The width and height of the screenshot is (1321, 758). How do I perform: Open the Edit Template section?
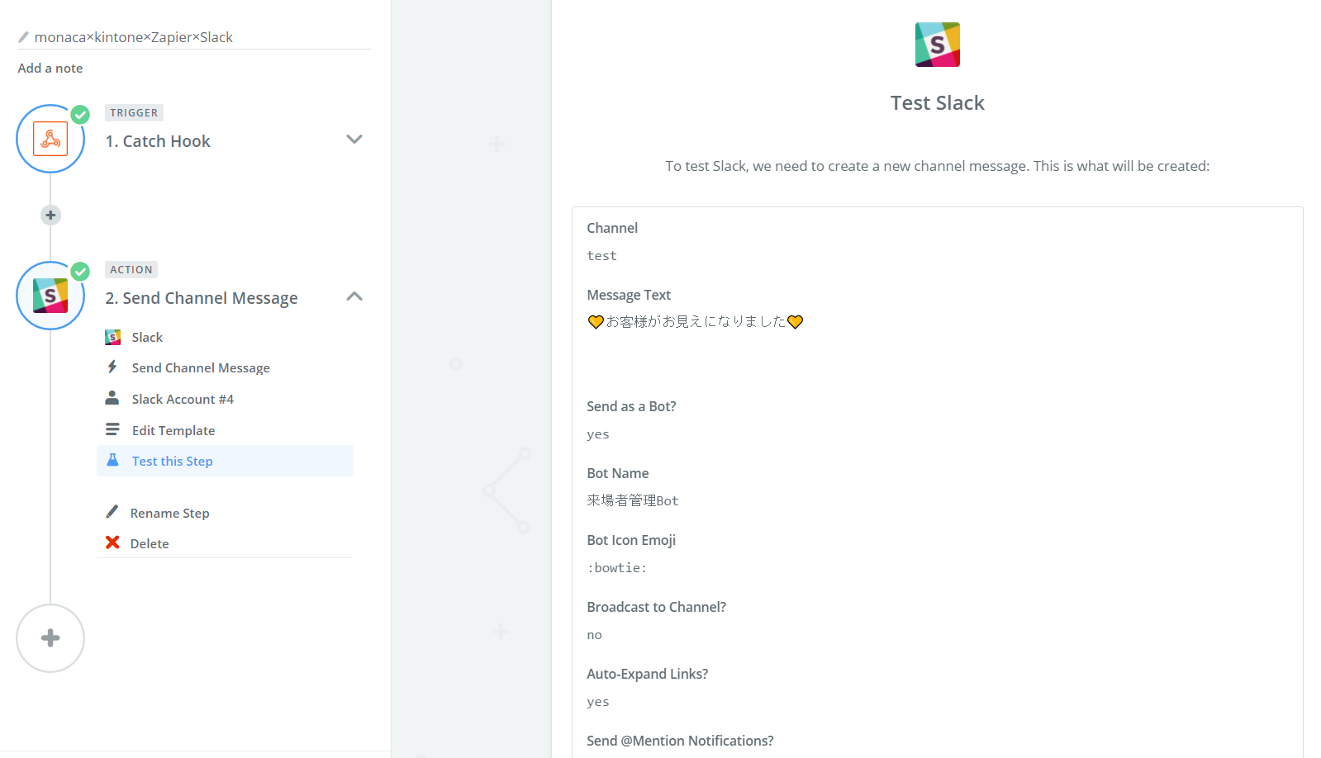pos(173,431)
